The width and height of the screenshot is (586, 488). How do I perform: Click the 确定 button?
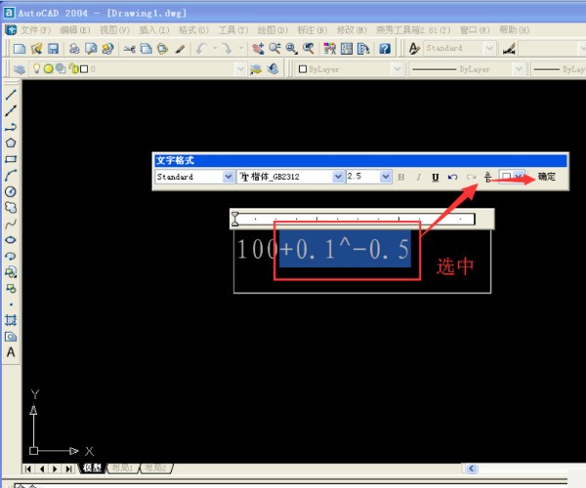click(547, 177)
